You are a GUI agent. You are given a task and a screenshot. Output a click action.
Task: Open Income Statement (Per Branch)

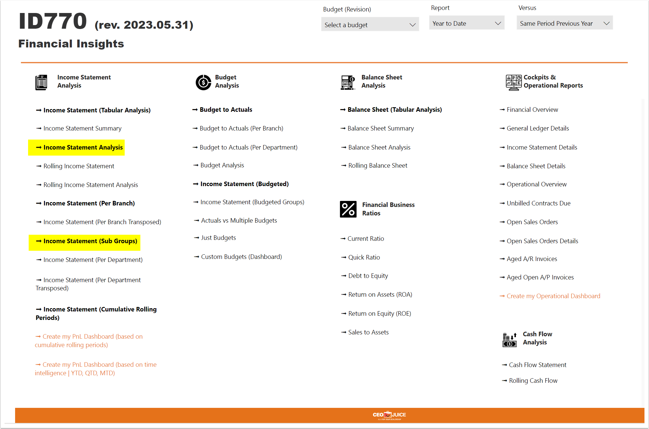[x=85, y=203]
